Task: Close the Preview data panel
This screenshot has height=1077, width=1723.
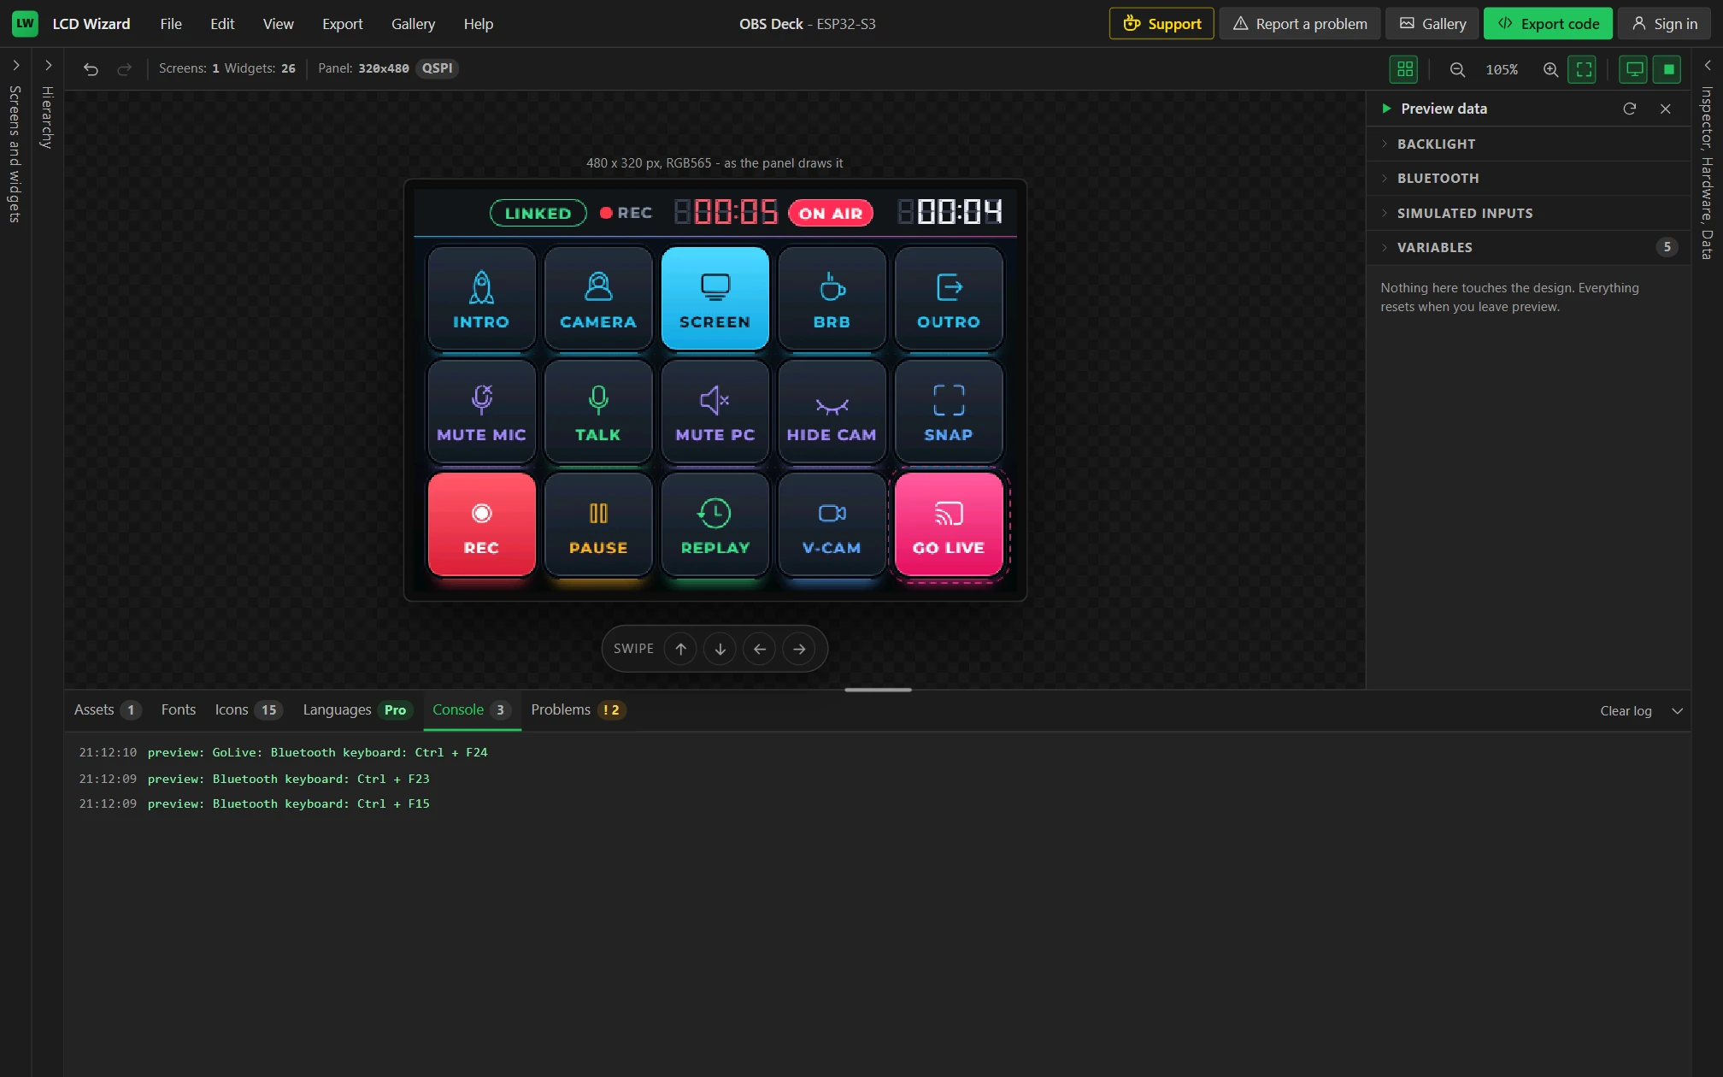Action: tap(1665, 109)
